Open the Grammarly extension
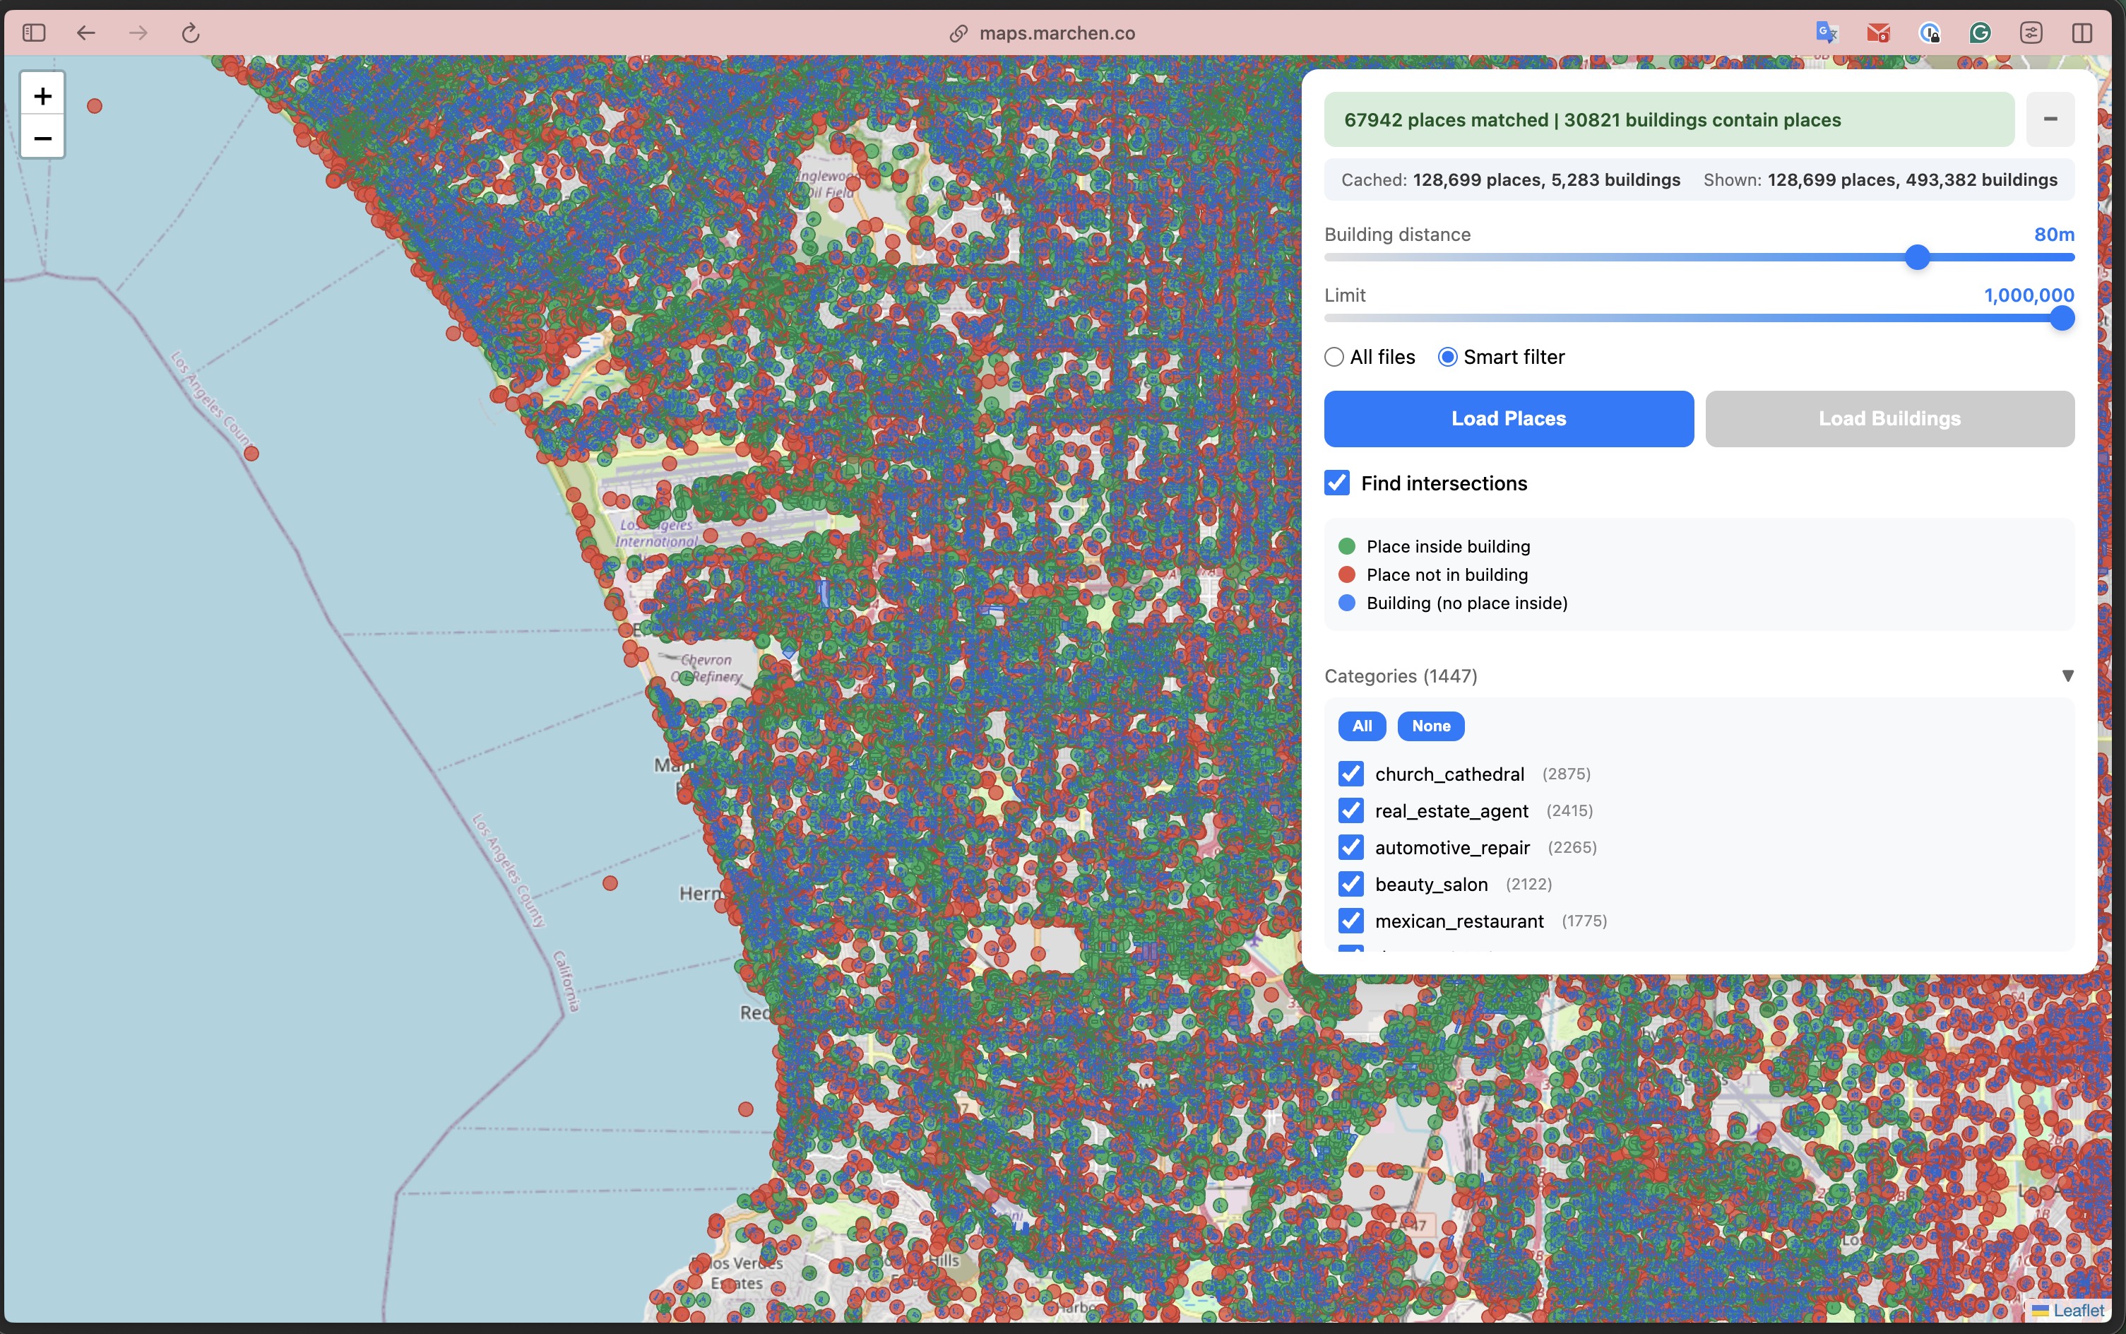Screen dimensions: 2126x1334 coord(1980,33)
